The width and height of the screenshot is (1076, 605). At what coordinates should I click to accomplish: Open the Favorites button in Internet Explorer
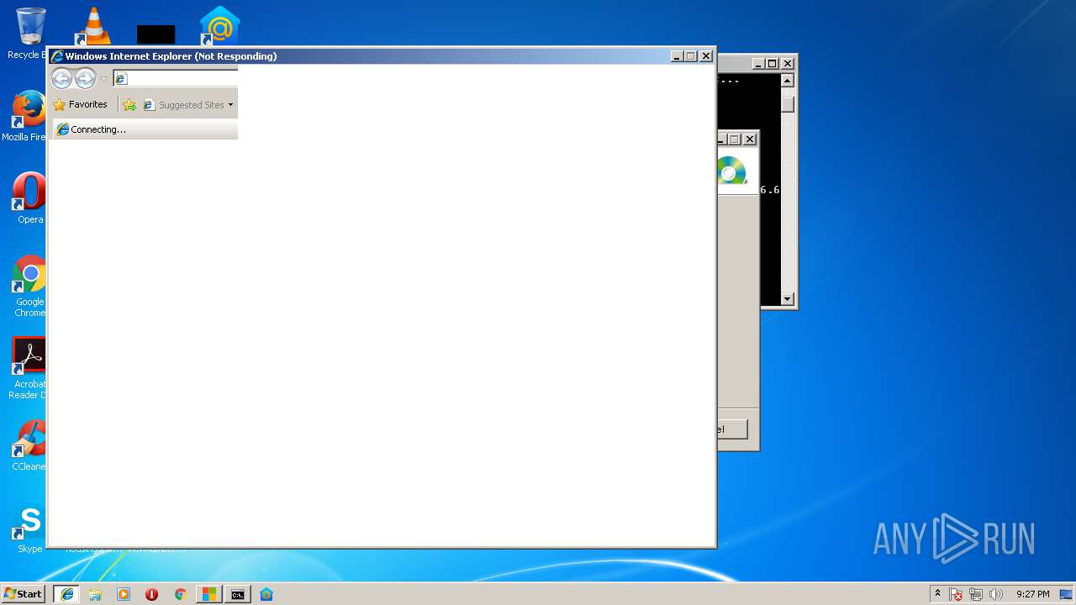(x=81, y=105)
